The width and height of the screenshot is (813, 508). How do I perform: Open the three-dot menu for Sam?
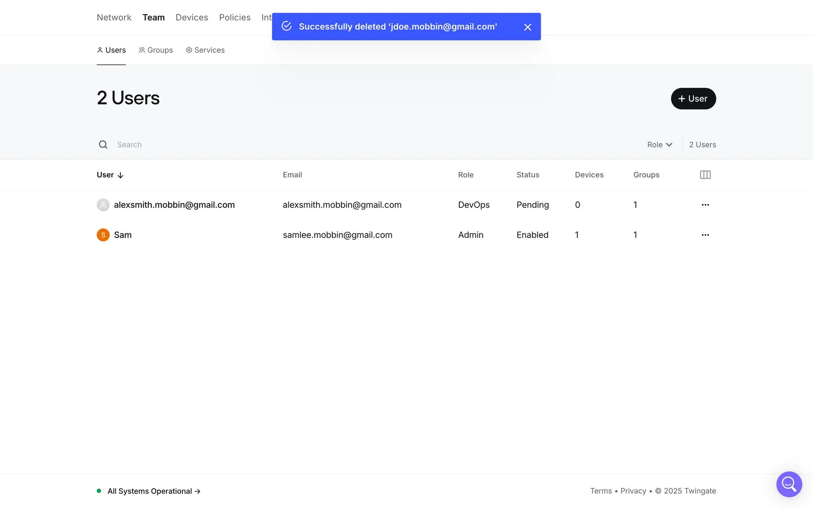[x=705, y=235]
